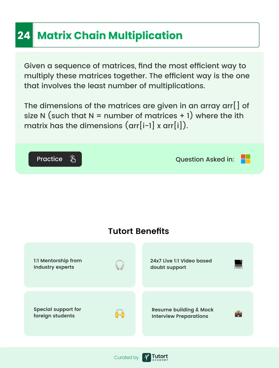279x368 pixels.
Task: Click the Practice button
Action: point(55,159)
